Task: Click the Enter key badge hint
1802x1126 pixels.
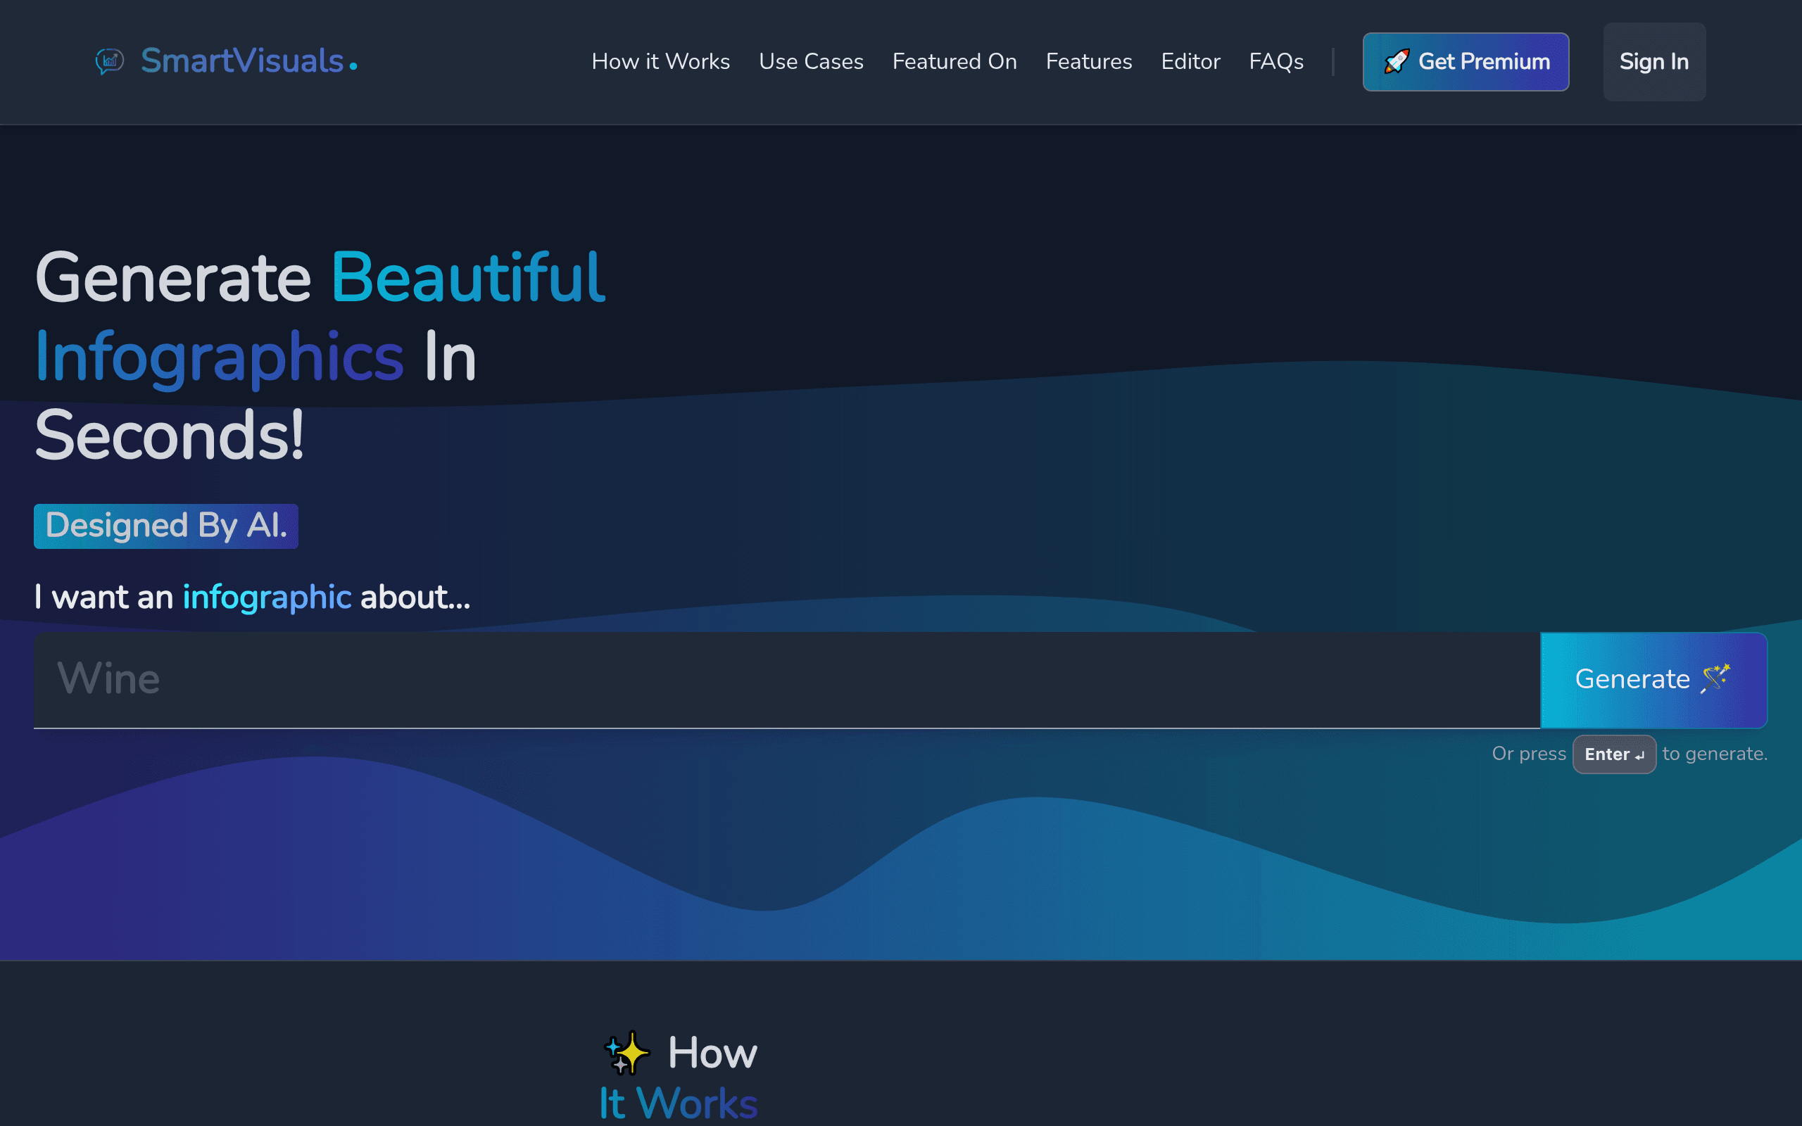Action: tap(1613, 754)
